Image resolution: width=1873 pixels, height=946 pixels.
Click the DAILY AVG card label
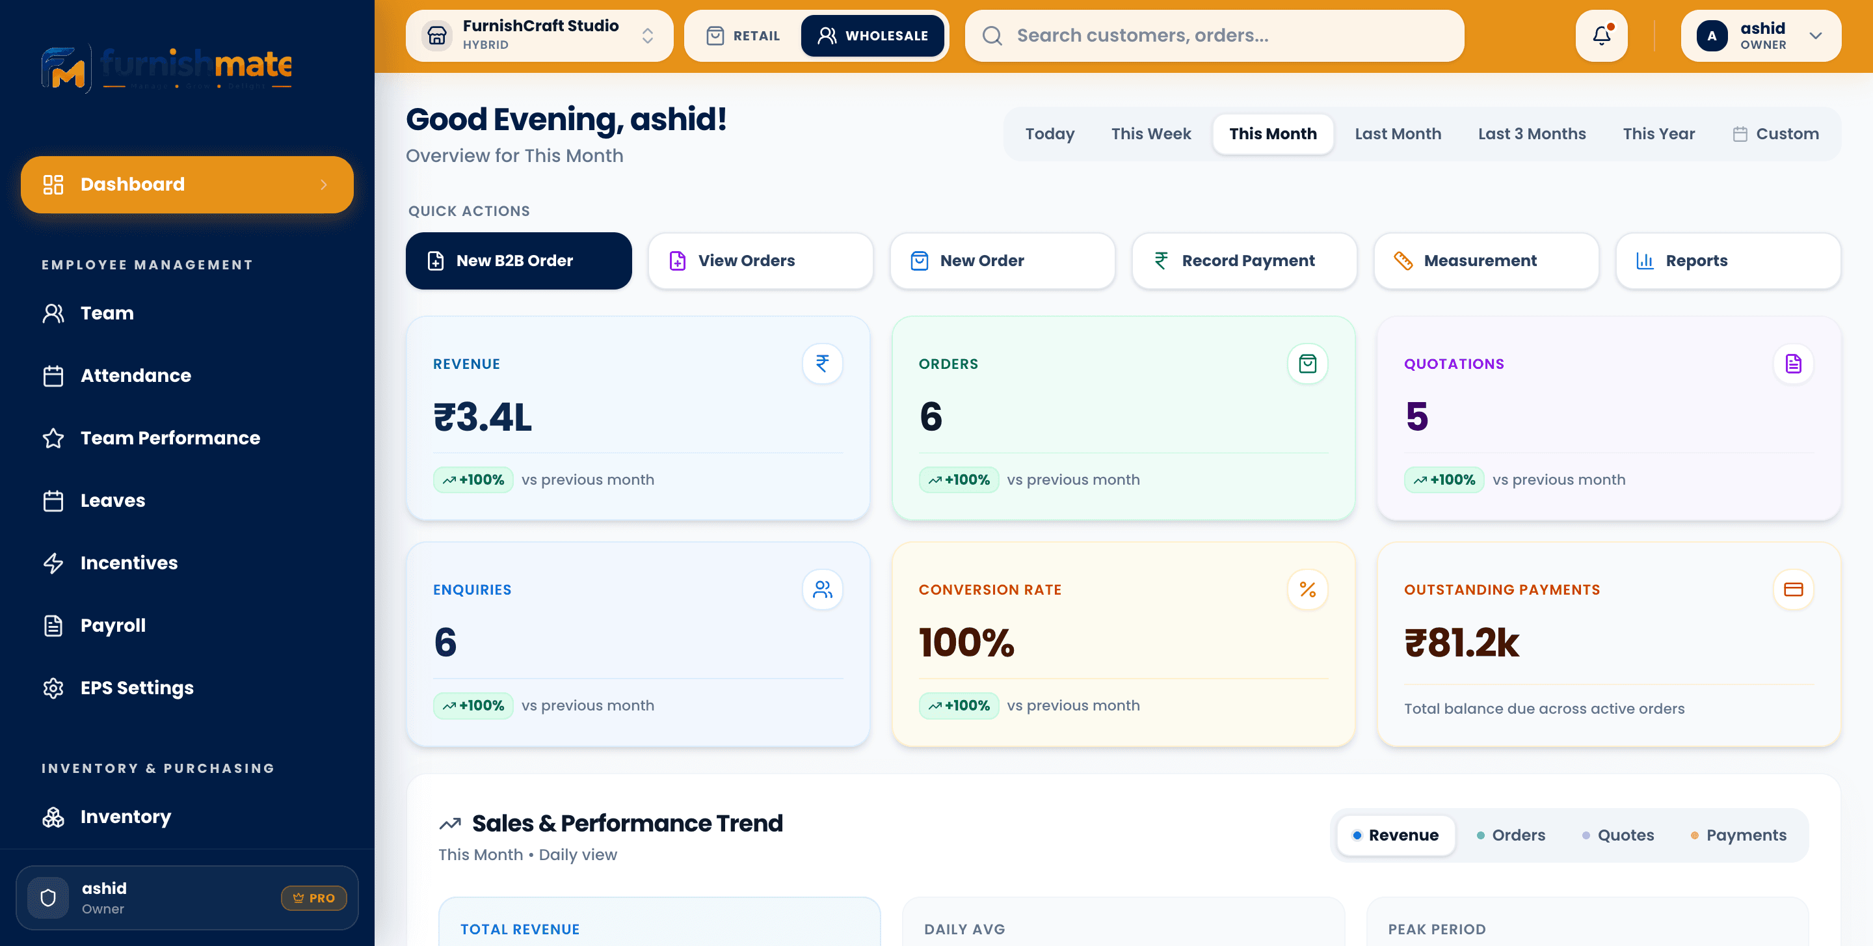tap(964, 929)
